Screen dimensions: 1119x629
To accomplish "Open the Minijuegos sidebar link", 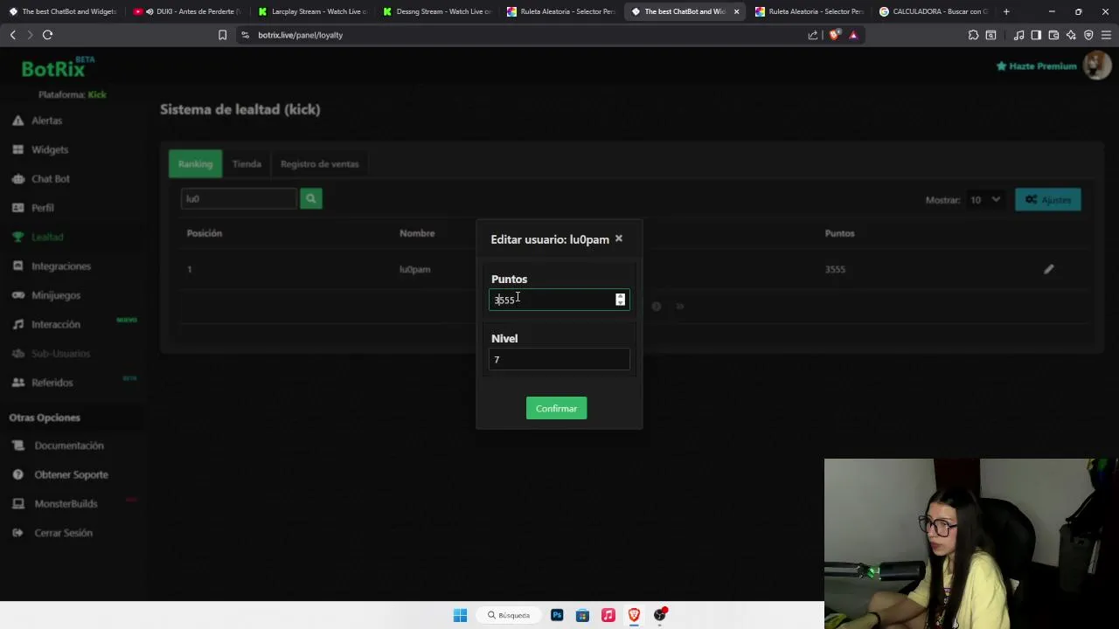I will click(x=56, y=295).
